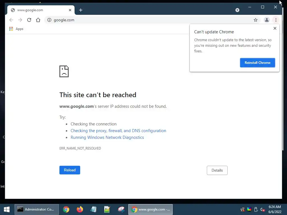
Task: Open the snipping tool icon on taskbar
Action: 121,209
